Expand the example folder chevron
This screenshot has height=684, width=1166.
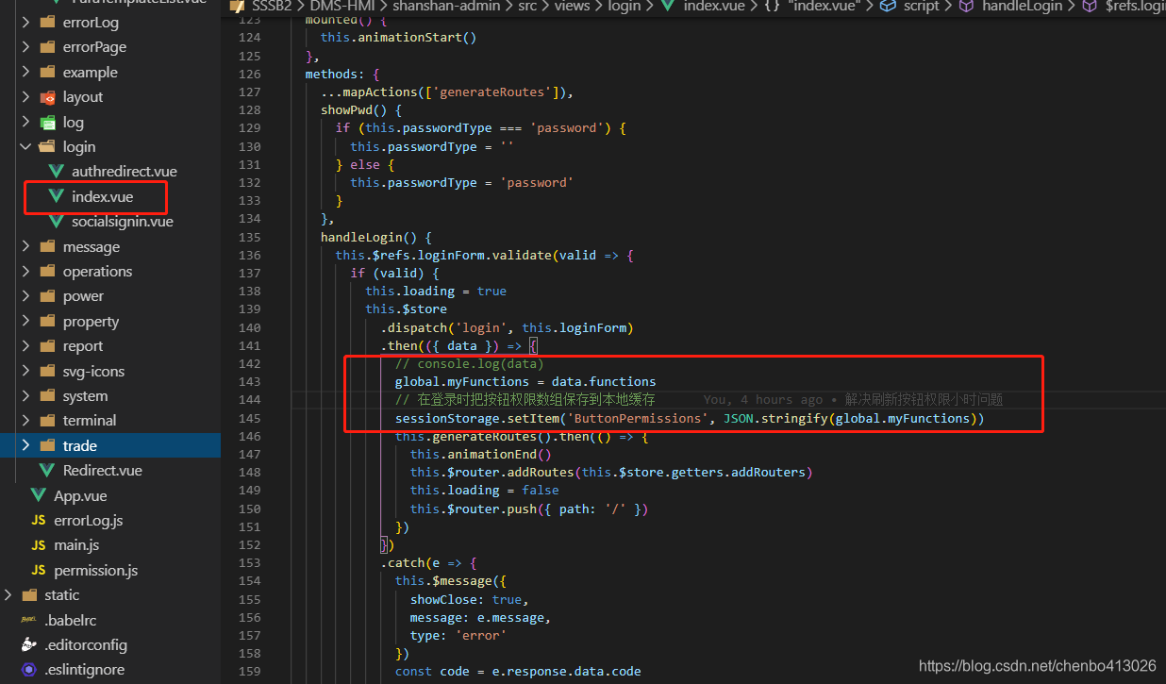click(25, 73)
